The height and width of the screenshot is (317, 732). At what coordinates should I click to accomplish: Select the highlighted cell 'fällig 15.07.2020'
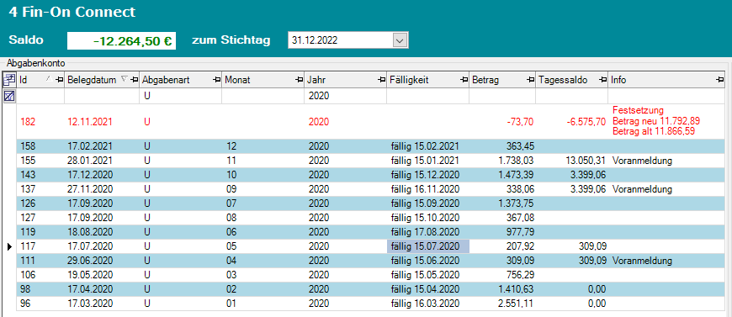[428, 246]
